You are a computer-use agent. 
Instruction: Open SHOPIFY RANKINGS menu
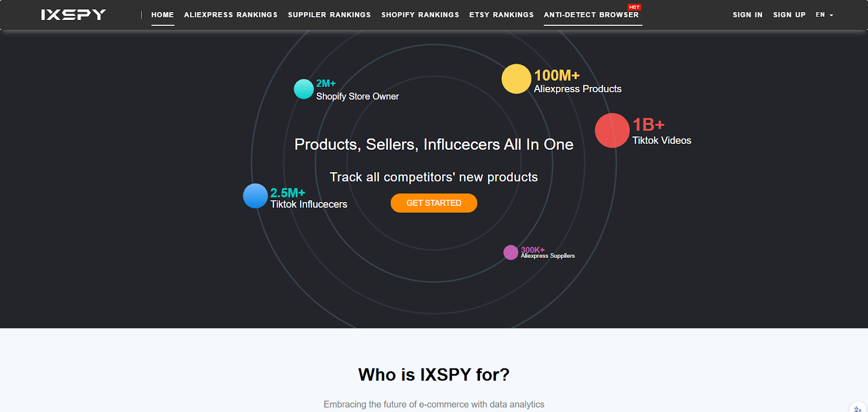(420, 15)
